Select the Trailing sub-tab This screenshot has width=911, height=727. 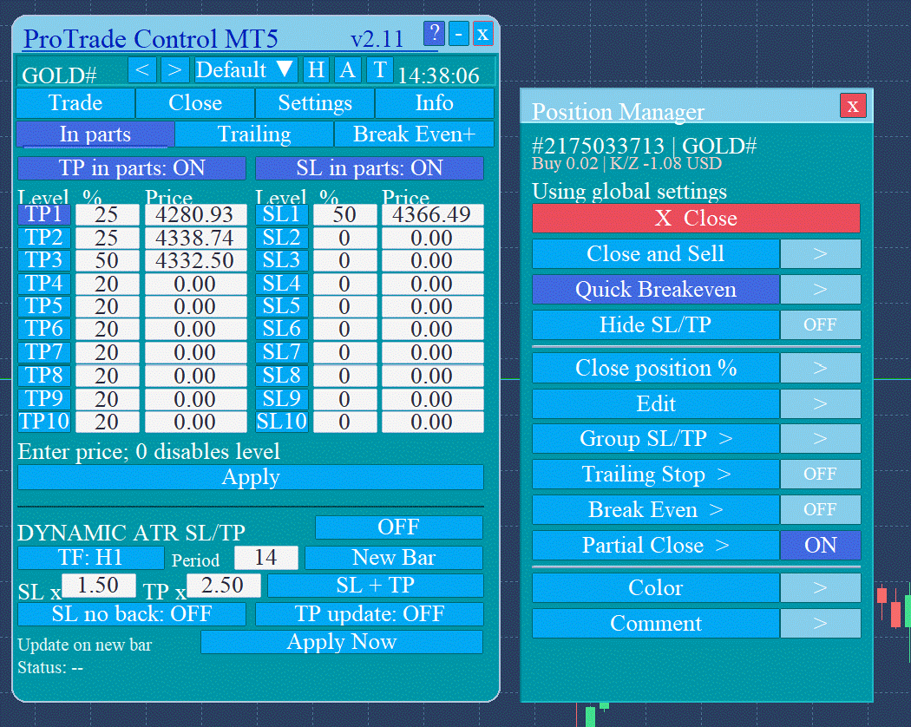click(254, 134)
